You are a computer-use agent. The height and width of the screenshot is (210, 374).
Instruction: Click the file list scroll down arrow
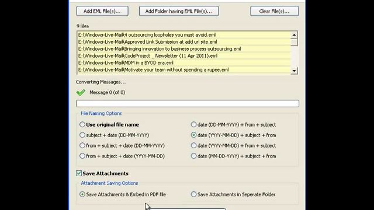click(294, 71)
